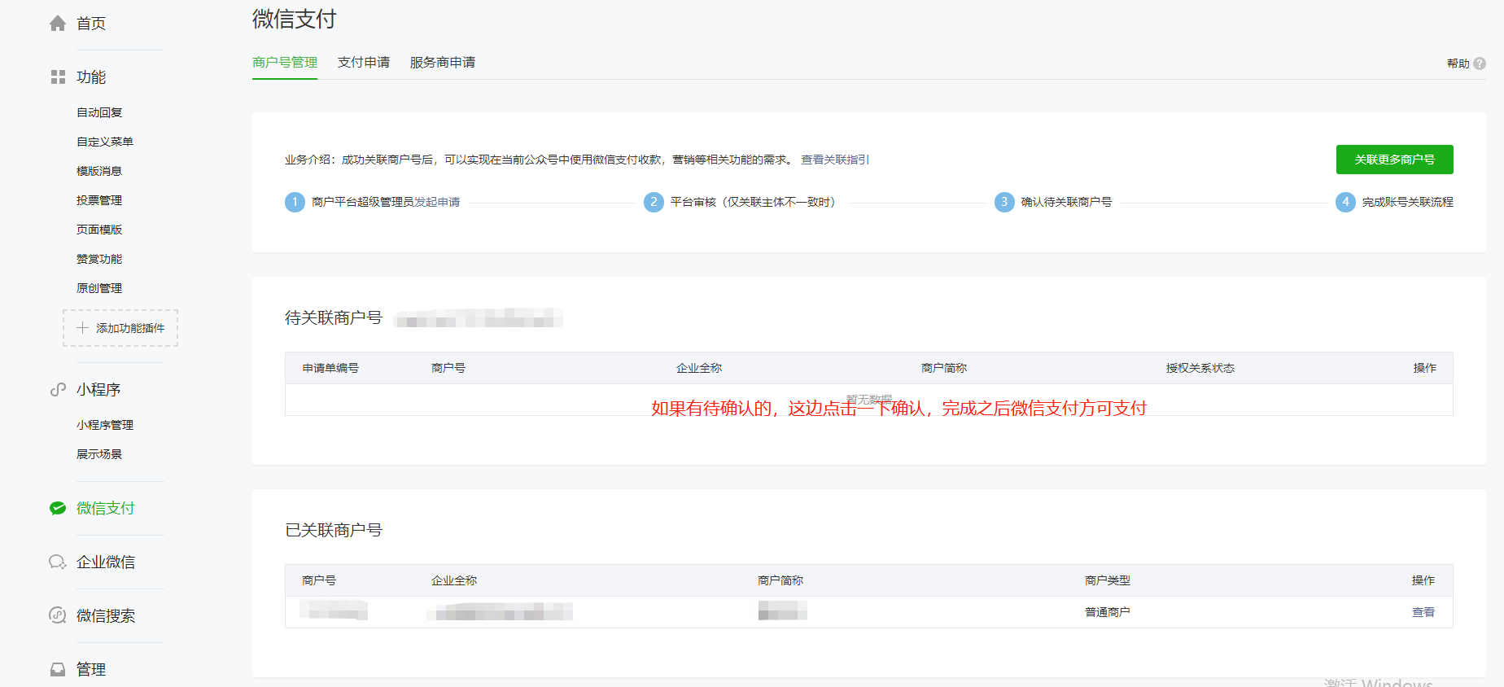The height and width of the screenshot is (687, 1504).
Task: Click the inbox icon beside 管理
Action: click(x=58, y=670)
